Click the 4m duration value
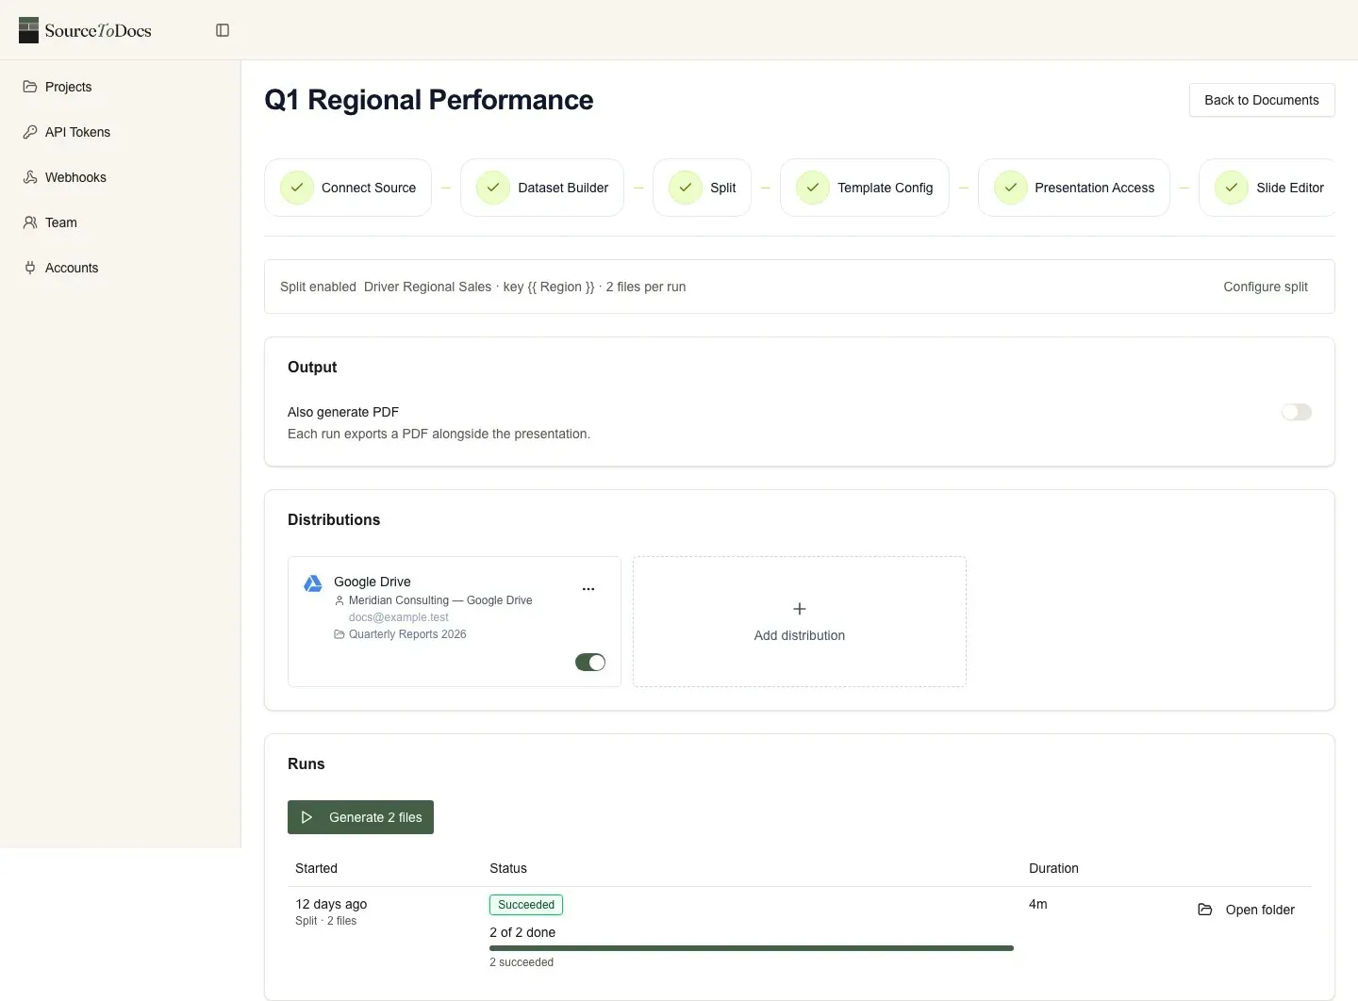Image resolution: width=1358 pixels, height=1001 pixels. [1038, 904]
